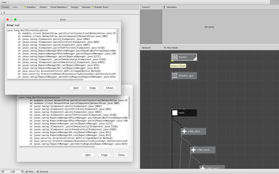Click Close in the front Error dialog

(109, 88)
